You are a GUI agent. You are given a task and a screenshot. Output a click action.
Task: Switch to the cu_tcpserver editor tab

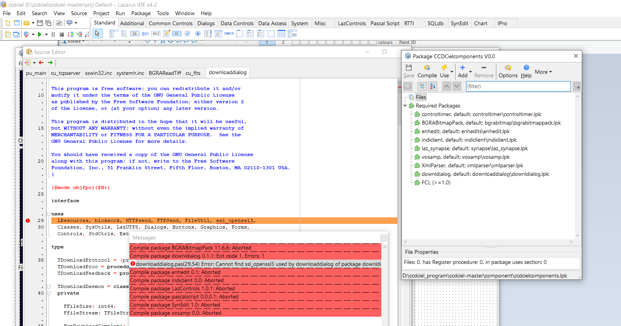point(65,73)
